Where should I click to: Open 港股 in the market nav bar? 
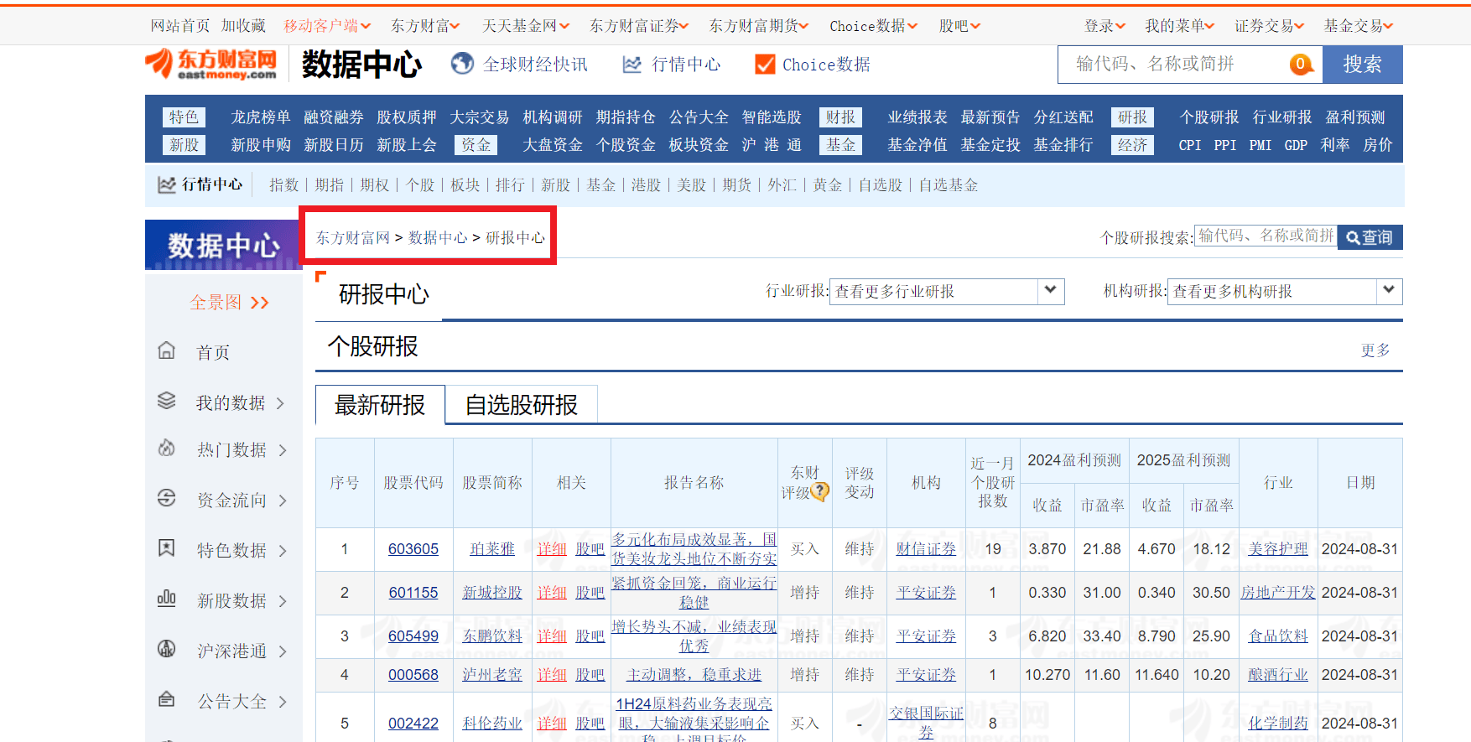[x=646, y=185]
